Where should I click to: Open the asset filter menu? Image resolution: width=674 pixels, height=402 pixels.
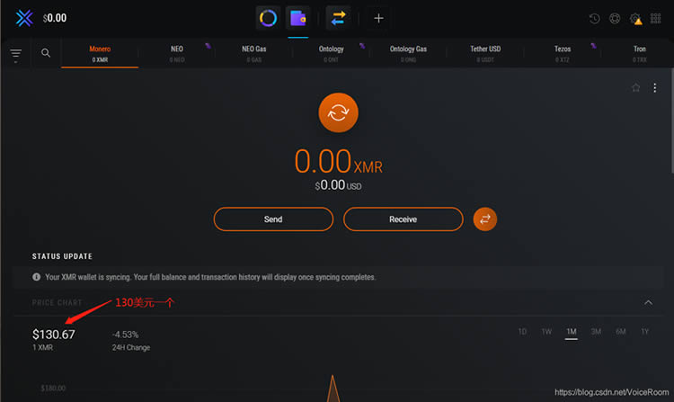click(x=16, y=55)
